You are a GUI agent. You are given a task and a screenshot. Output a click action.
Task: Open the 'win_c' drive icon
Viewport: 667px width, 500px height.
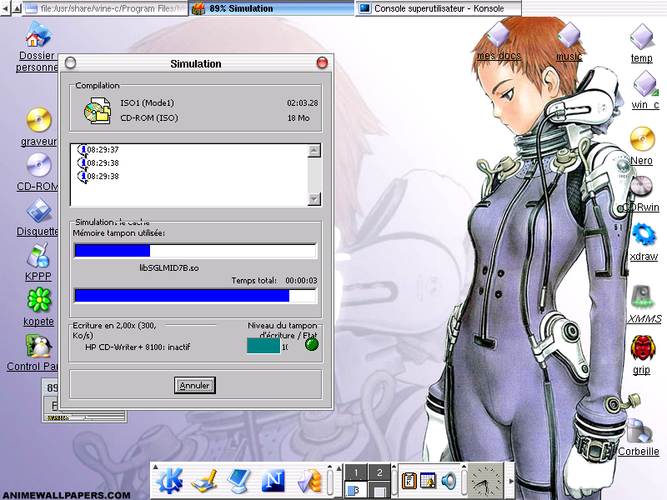pos(644,83)
